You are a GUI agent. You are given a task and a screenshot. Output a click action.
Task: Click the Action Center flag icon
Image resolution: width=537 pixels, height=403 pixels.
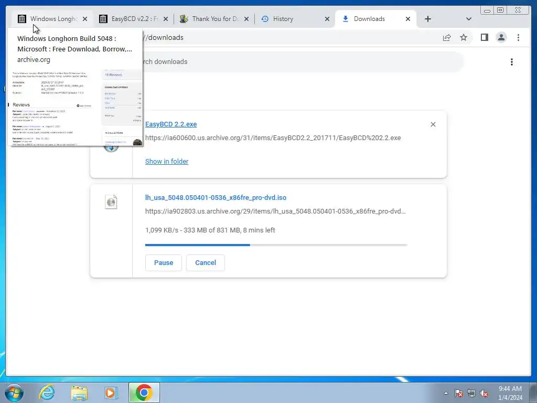click(459, 393)
